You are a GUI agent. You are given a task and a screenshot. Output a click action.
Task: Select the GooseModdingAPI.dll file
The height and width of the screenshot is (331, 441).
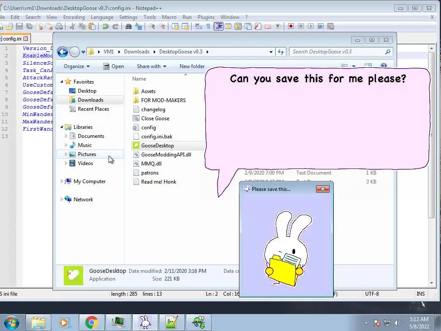click(x=166, y=155)
